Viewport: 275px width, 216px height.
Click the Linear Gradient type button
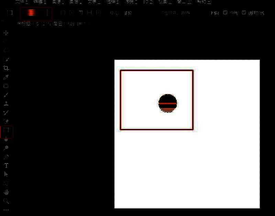(x=63, y=13)
